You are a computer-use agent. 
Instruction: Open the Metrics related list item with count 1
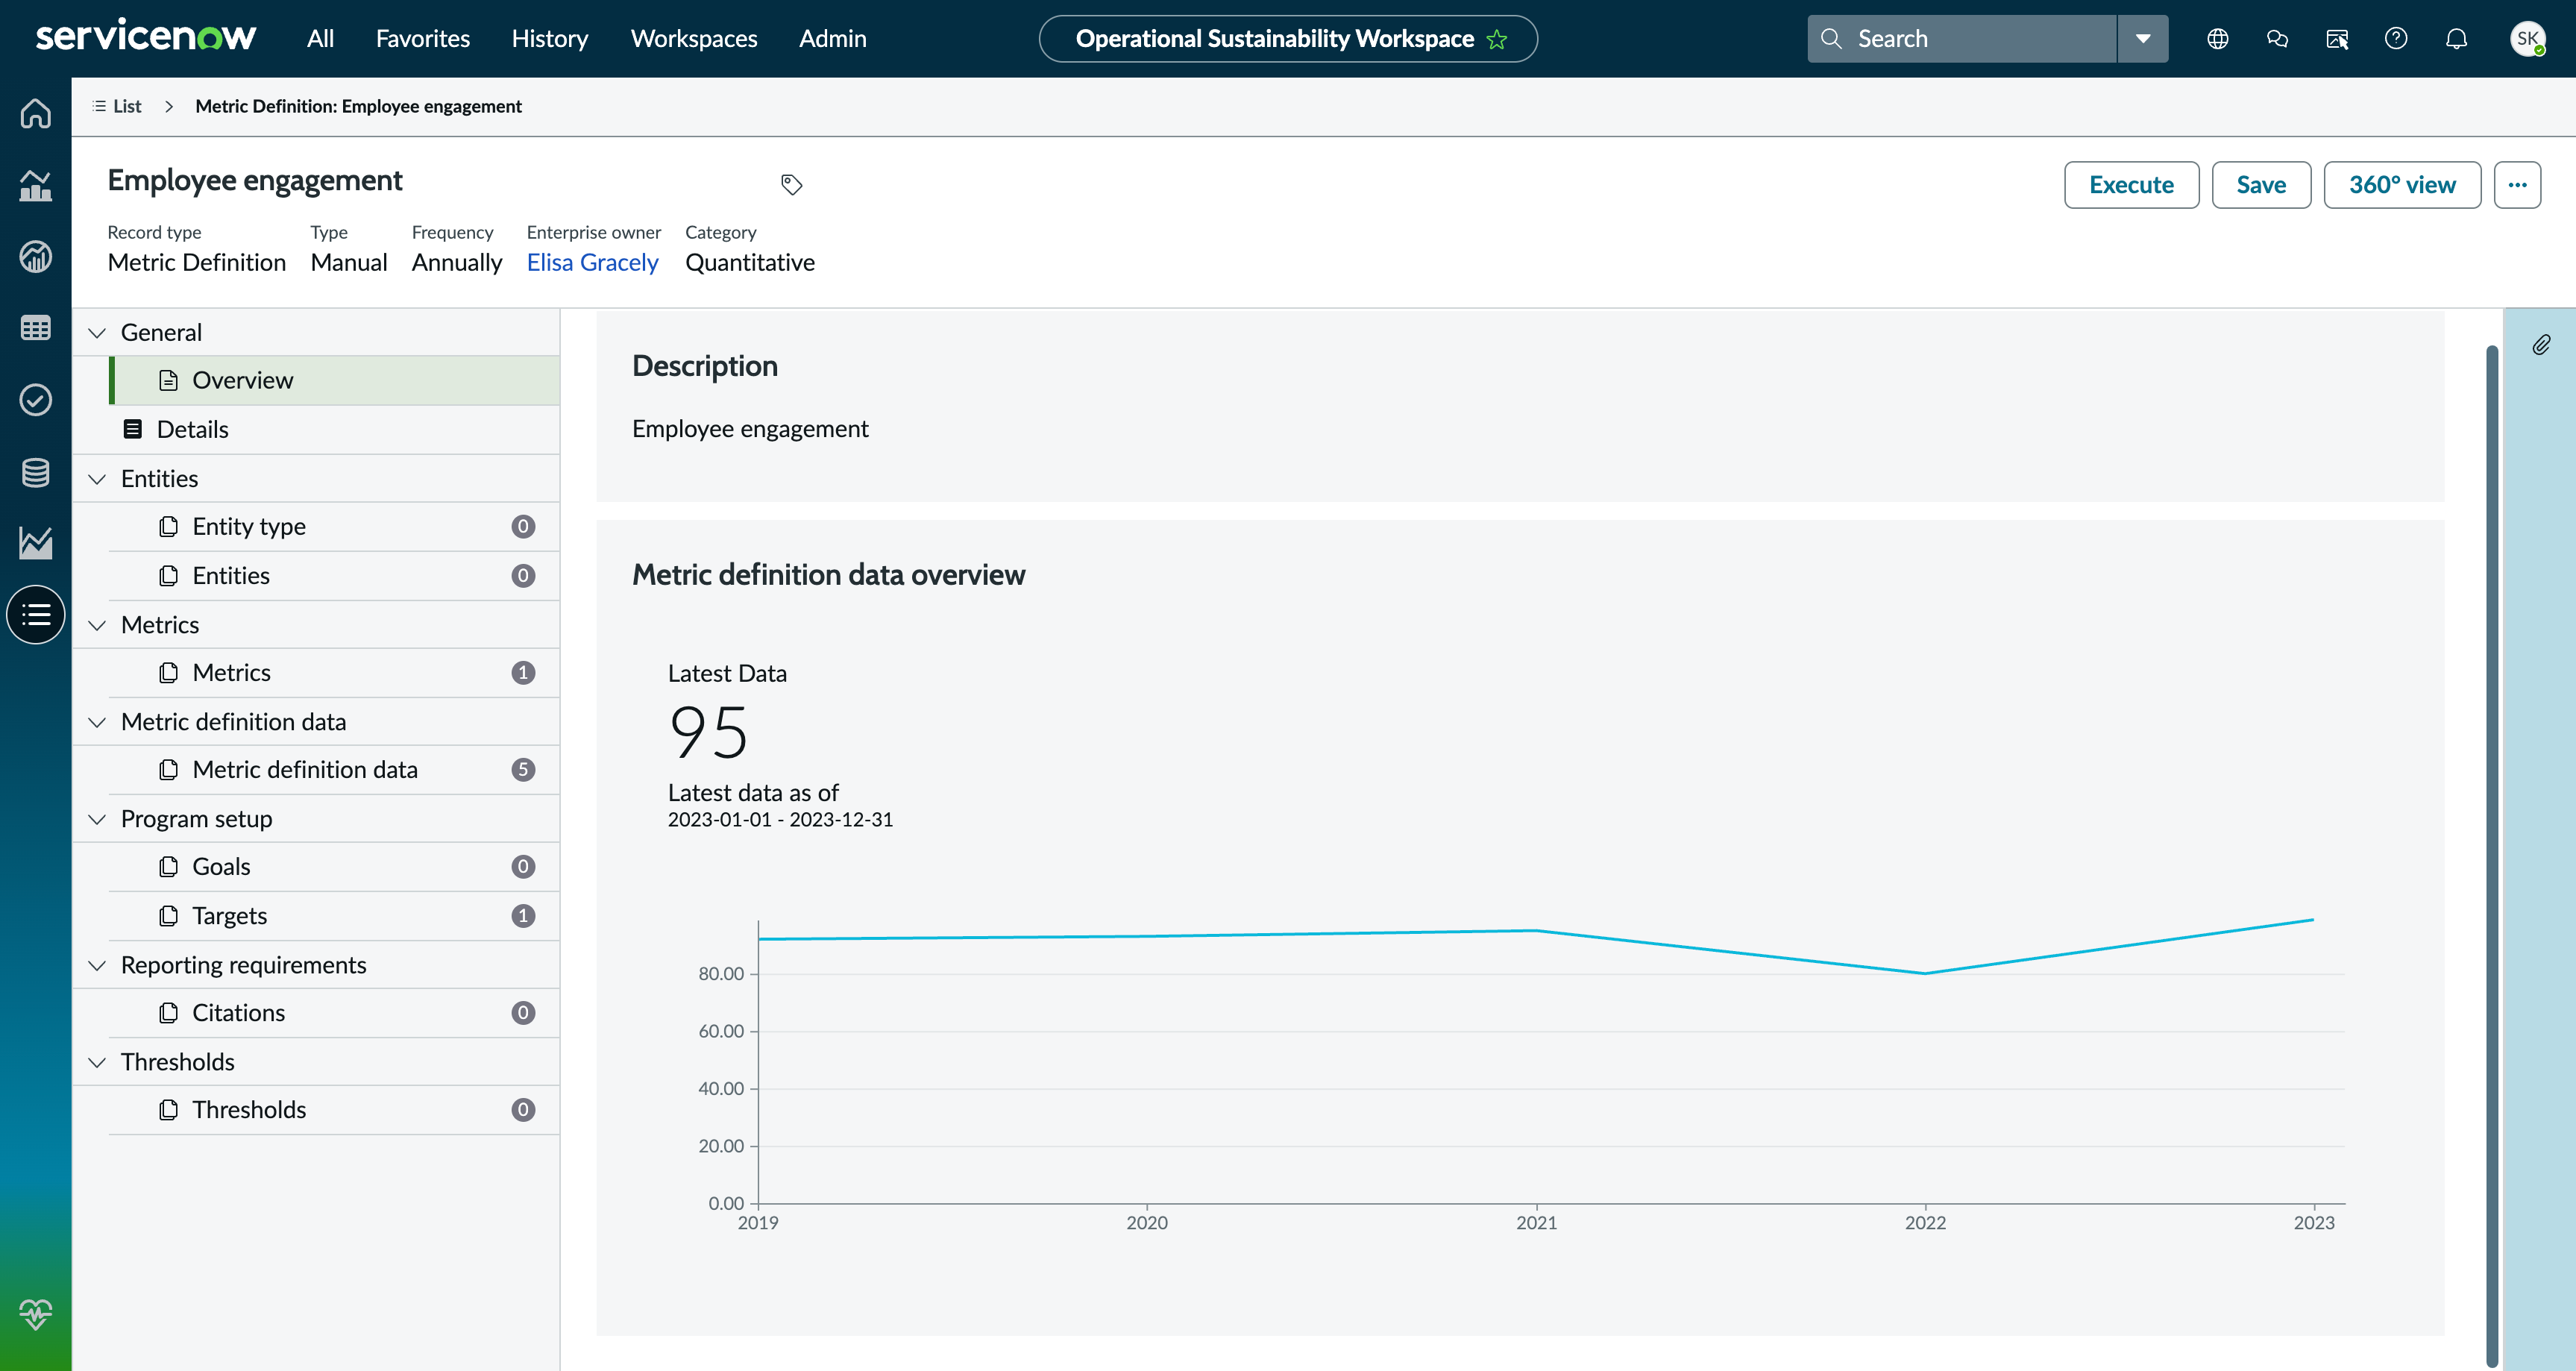click(x=334, y=673)
